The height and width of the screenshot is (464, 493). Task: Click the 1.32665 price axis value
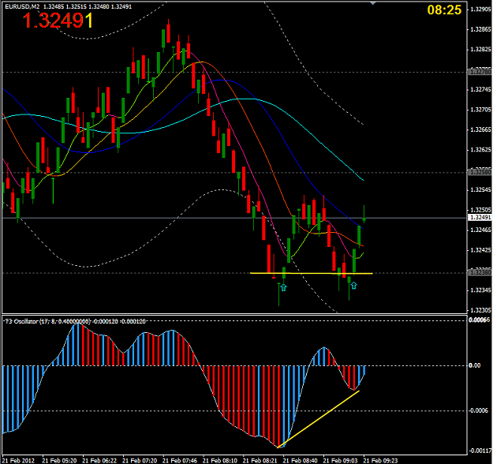pos(480,129)
